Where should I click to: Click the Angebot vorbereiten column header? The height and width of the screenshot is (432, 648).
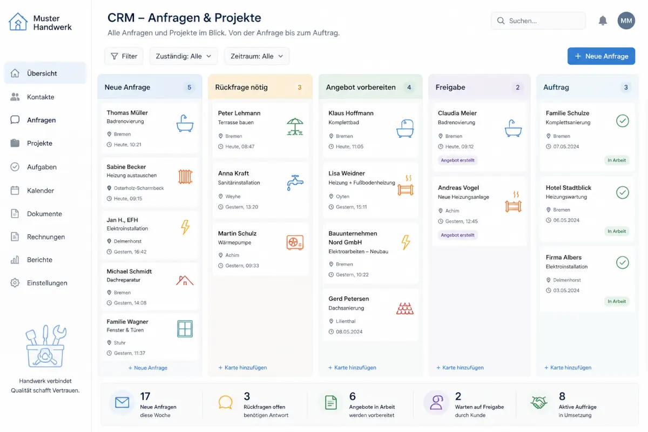370,87
